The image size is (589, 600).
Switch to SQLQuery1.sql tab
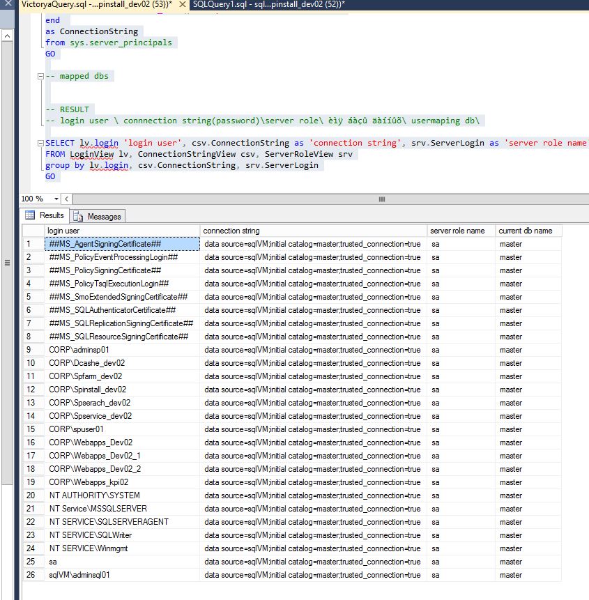pos(268,5)
